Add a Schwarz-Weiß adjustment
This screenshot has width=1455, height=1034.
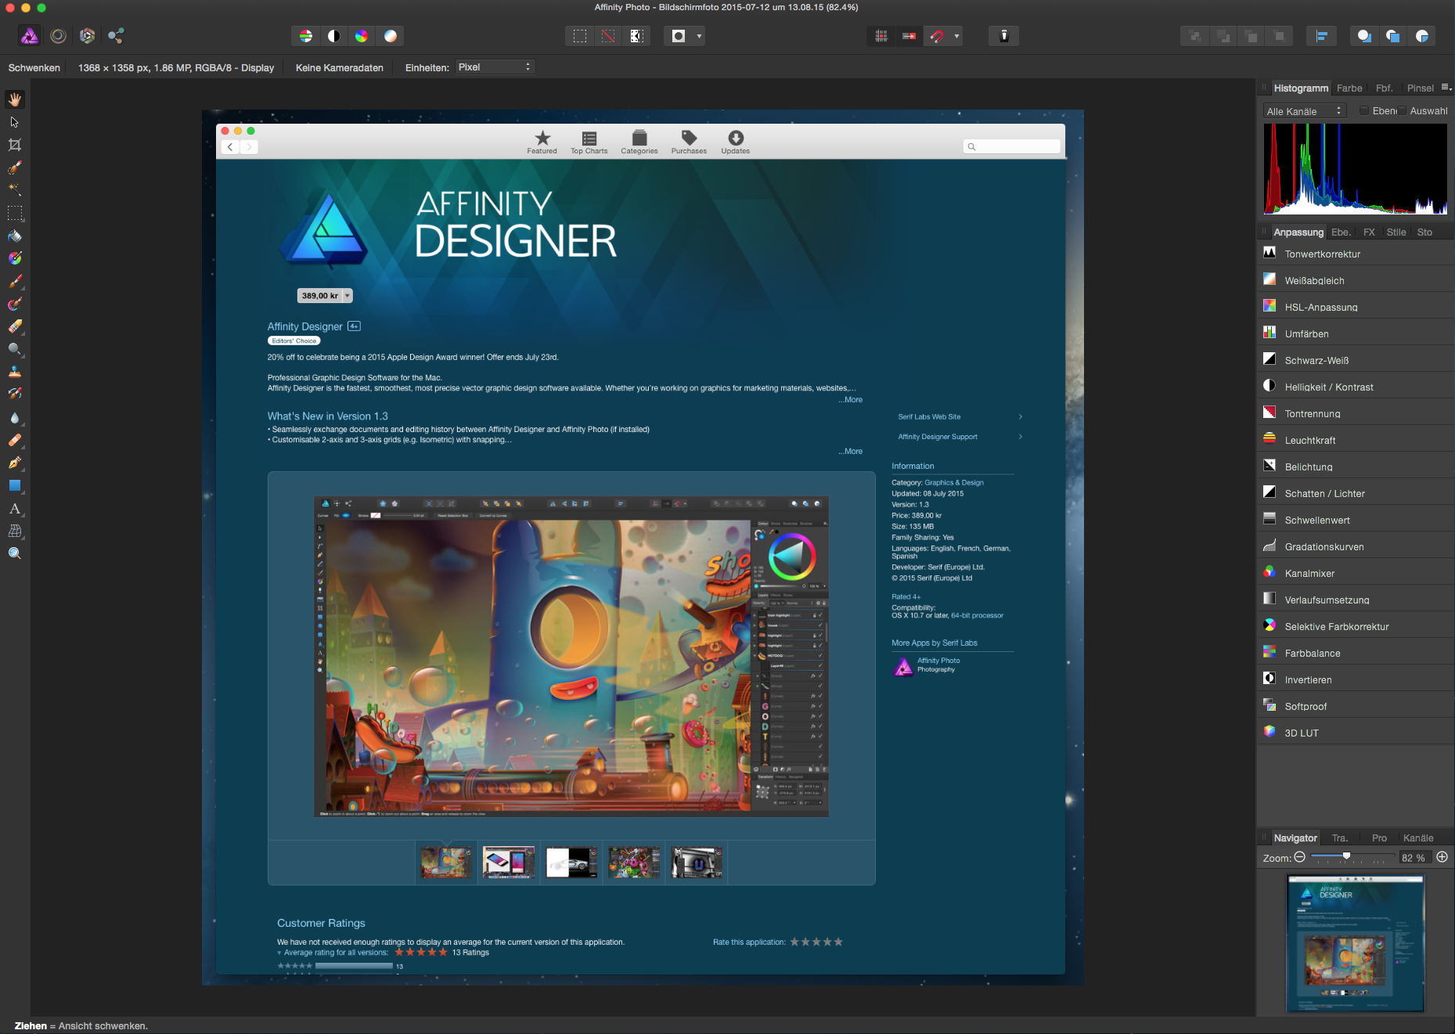coord(1356,360)
